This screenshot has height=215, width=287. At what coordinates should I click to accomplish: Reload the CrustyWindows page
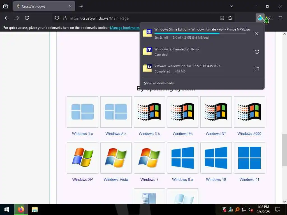(27, 18)
